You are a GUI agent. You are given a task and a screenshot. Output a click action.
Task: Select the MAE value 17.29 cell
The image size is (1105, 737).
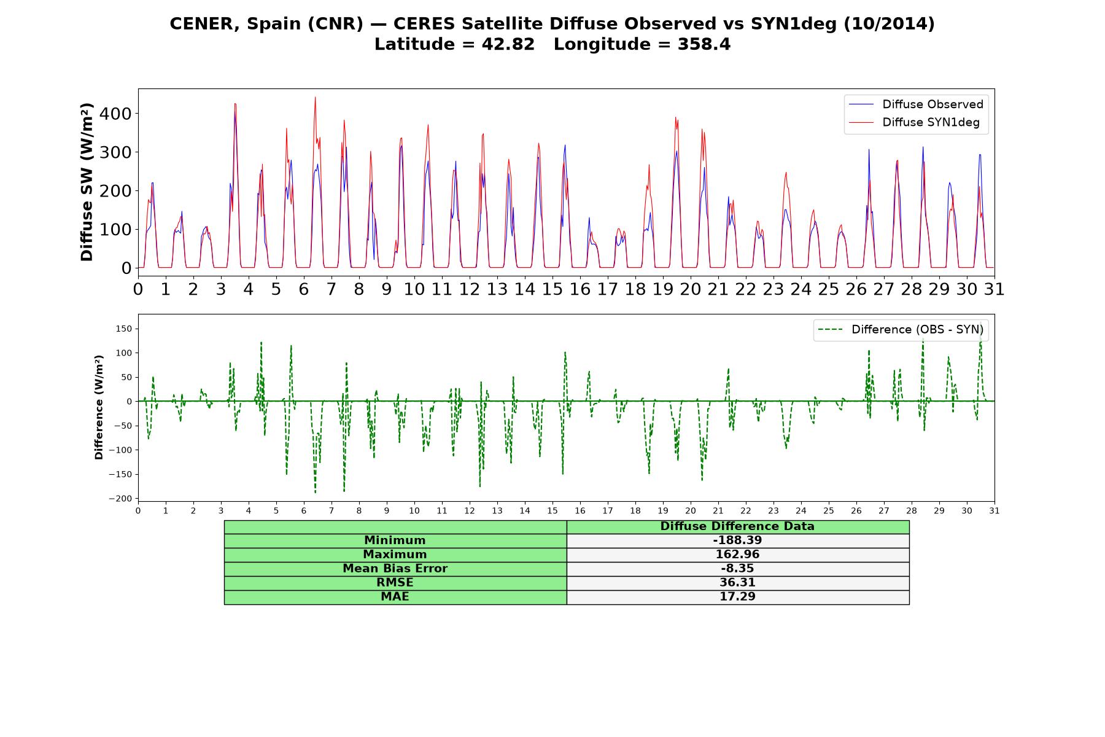click(738, 597)
